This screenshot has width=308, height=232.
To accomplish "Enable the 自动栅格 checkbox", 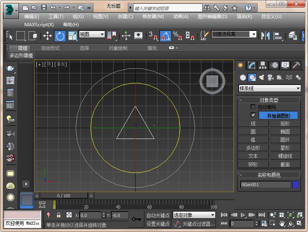I will [x=253, y=107].
